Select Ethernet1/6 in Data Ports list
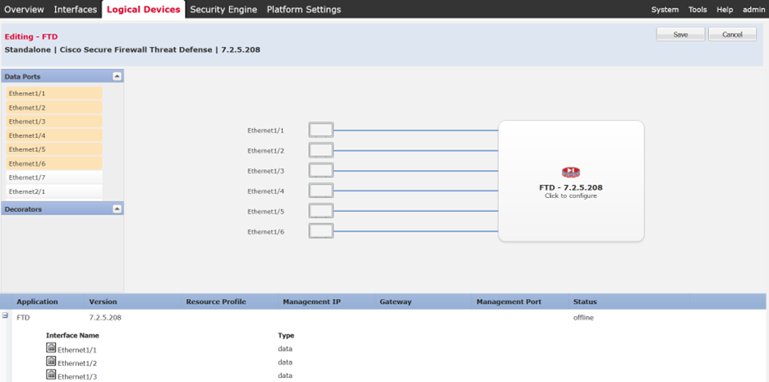 click(54, 163)
